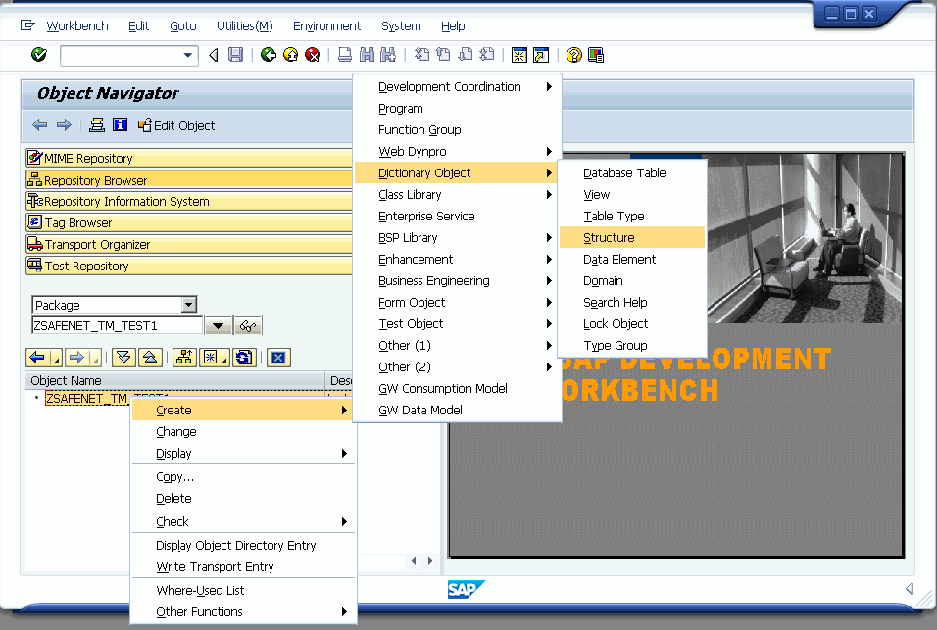Viewport: 937px width, 630px height.
Task: Click the blue Information icon
Action: click(x=121, y=124)
